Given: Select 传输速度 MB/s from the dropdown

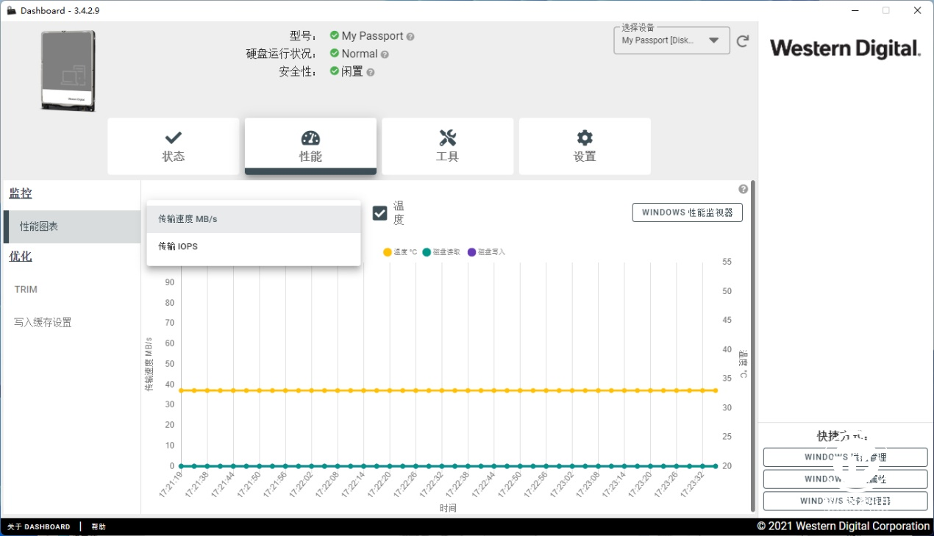Looking at the screenshot, I should (254, 219).
